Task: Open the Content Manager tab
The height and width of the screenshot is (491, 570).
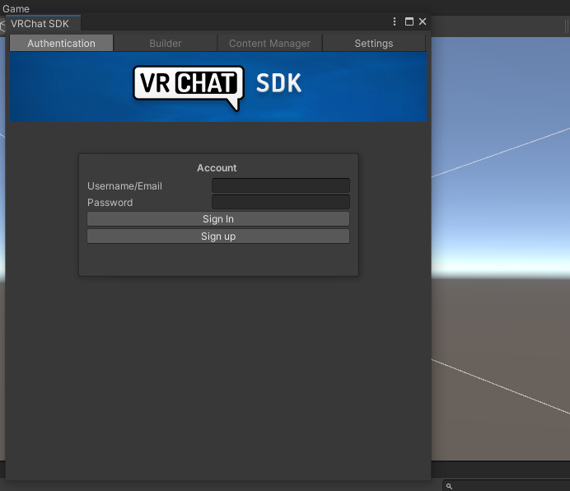Action: pos(269,44)
